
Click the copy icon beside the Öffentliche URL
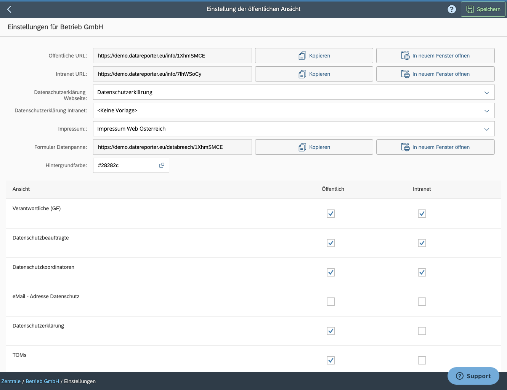pos(302,56)
